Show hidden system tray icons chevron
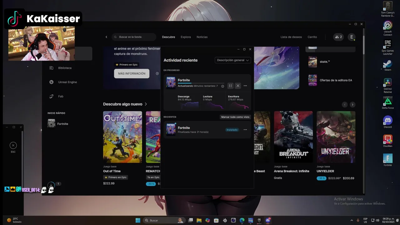The width and height of the screenshot is (400, 225). tap(352, 220)
